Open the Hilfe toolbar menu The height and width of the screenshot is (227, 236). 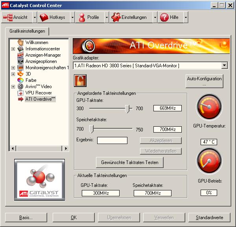click(171, 17)
